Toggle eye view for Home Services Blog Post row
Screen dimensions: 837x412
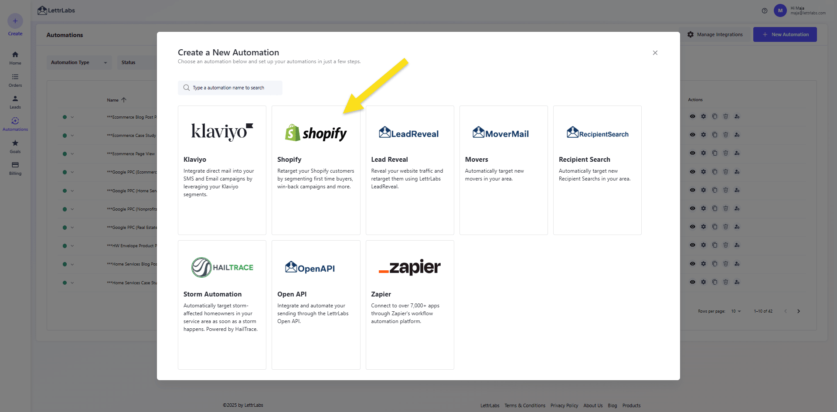pos(693,264)
